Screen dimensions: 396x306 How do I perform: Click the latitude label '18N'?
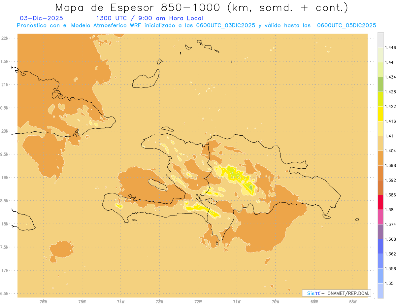tap(5, 224)
